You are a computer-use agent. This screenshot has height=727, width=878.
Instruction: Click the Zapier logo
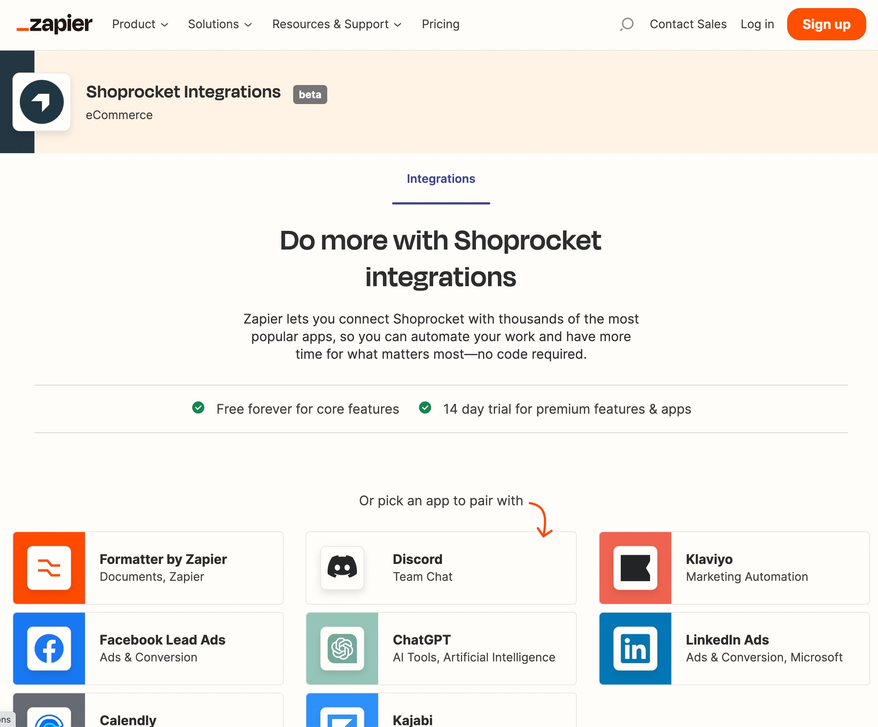[x=54, y=24]
